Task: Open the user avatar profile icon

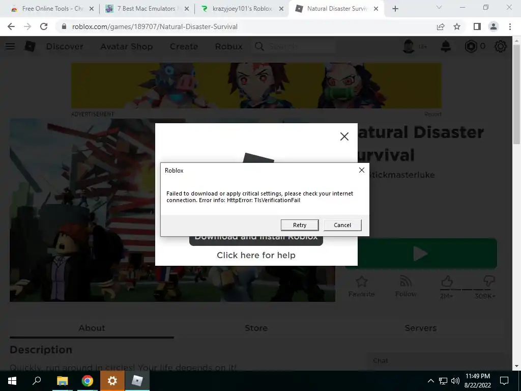Action: 409,46
